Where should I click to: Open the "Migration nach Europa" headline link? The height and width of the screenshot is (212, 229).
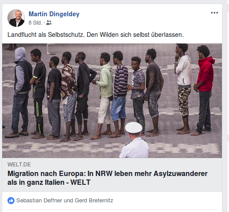107,178
